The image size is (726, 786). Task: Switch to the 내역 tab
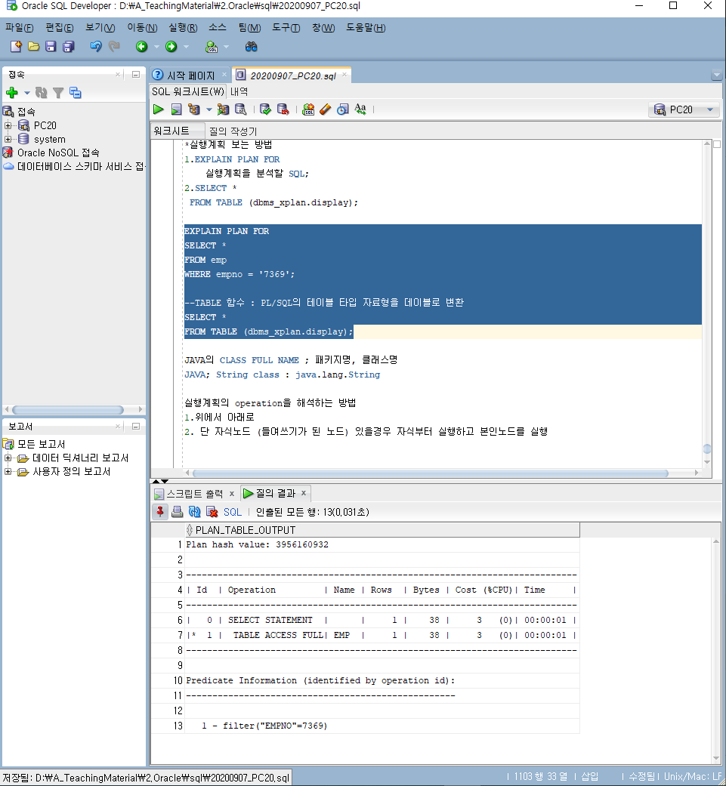pos(239,91)
